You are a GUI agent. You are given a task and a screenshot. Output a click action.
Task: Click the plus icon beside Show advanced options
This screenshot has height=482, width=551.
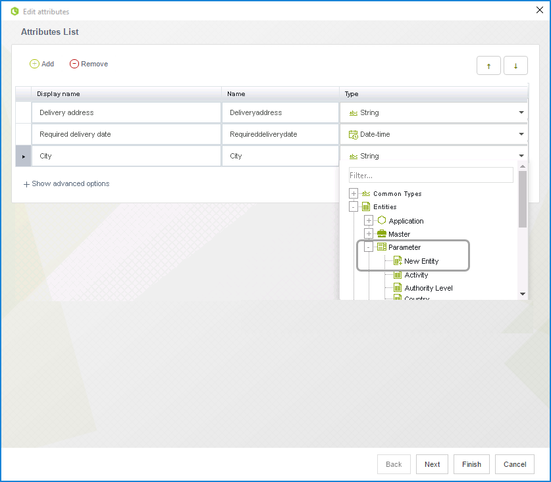click(26, 184)
